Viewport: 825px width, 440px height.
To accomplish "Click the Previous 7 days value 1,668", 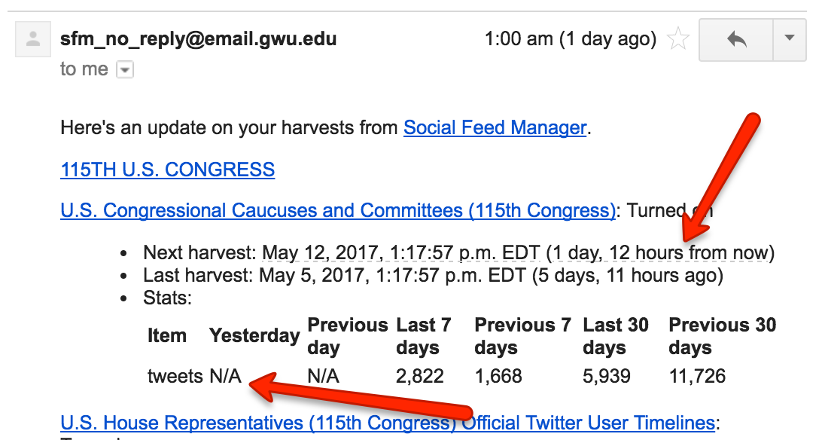I will click(498, 376).
